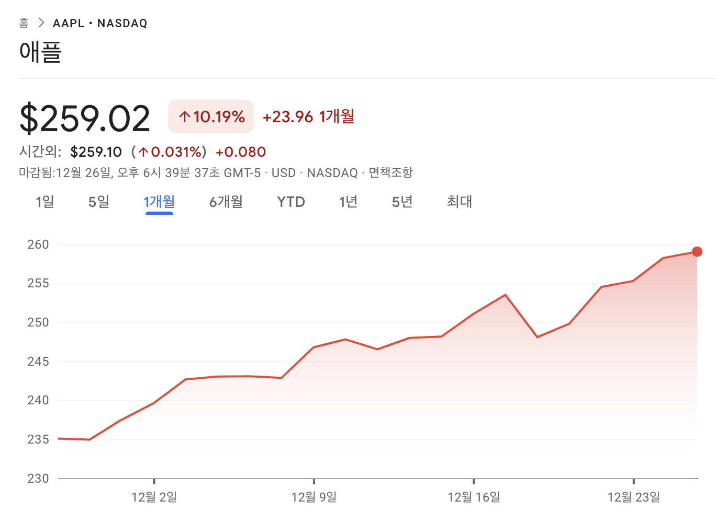Screen dimensions: 716x512
Task: Click the $259.02 price display
Action: [85, 118]
